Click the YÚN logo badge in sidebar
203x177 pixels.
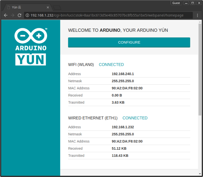31,59
